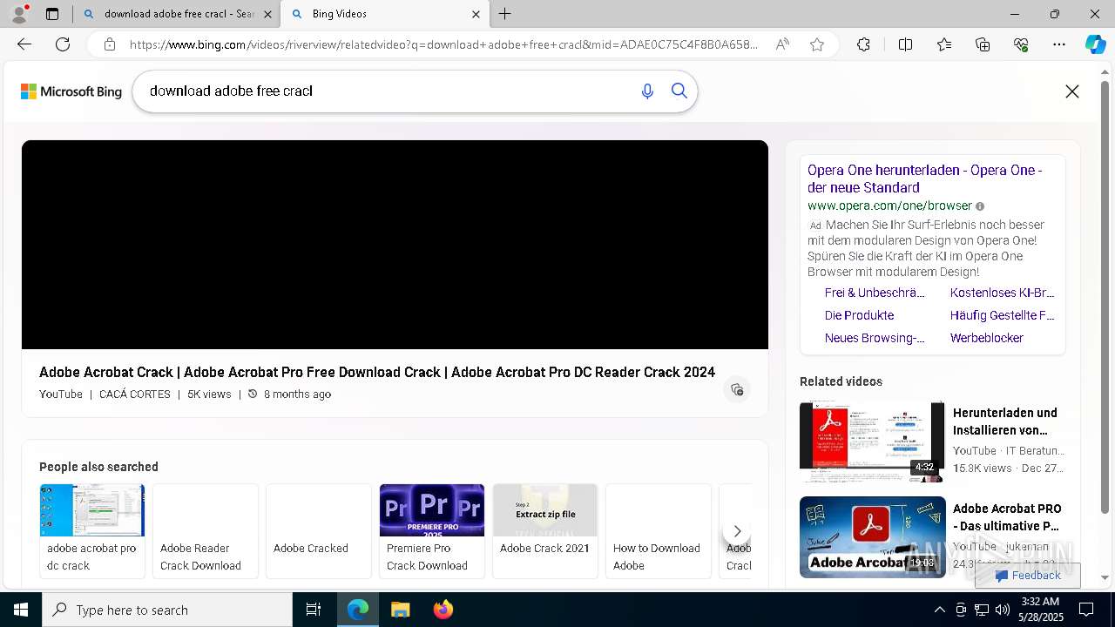The height and width of the screenshot is (627, 1115).
Task: Close the Bing Videos tab
Action: point(476,14)
